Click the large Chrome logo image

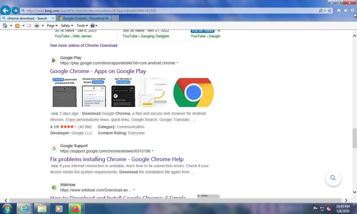tap(194, 93)
